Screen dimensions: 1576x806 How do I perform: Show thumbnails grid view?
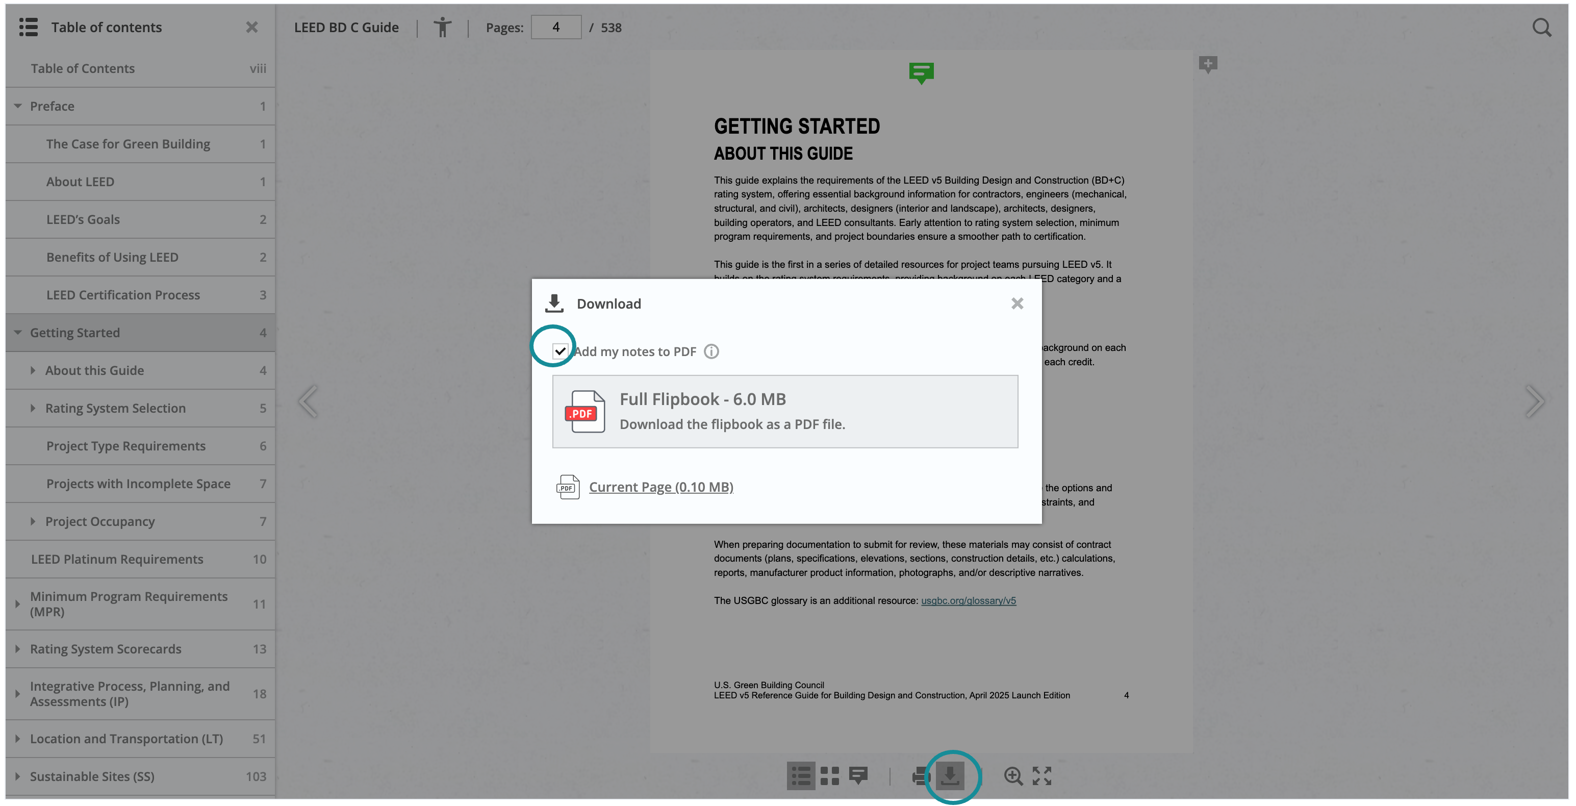point(830,776)
